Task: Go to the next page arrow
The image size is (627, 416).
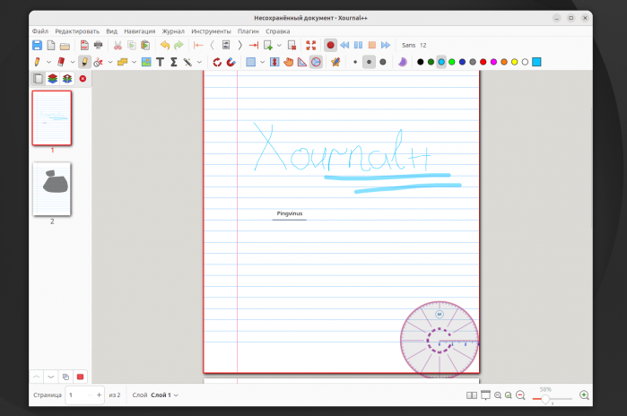Action: coord(239,45)
